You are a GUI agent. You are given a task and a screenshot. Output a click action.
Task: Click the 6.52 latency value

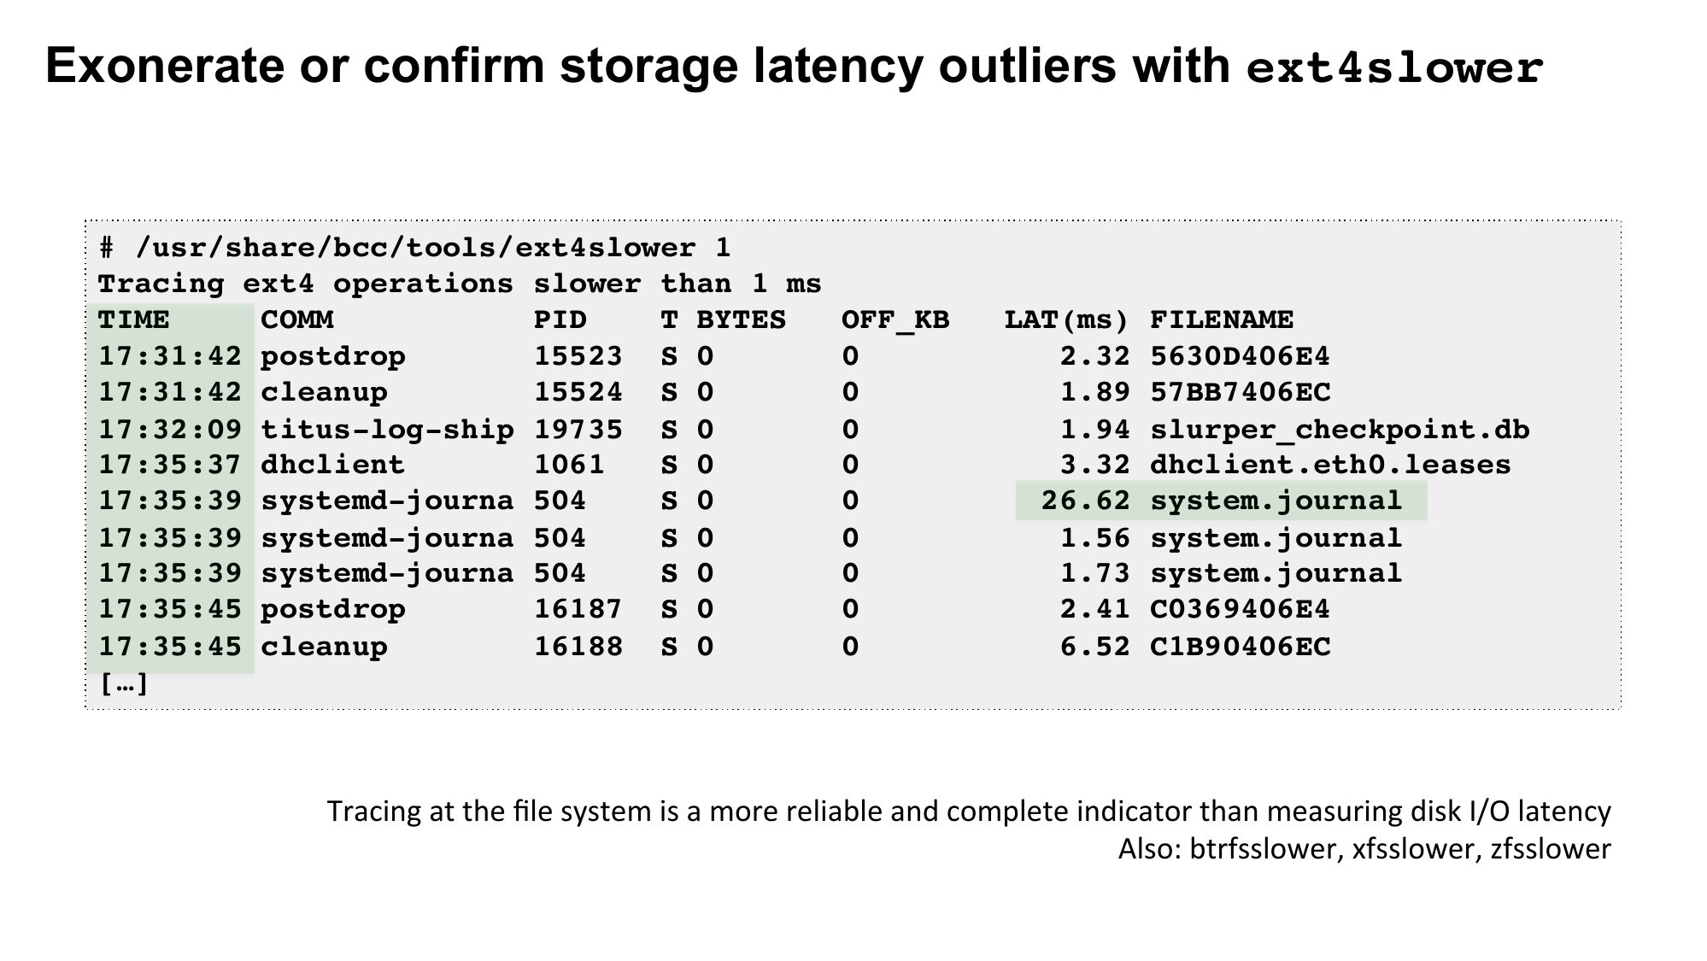coord(1094,647)
